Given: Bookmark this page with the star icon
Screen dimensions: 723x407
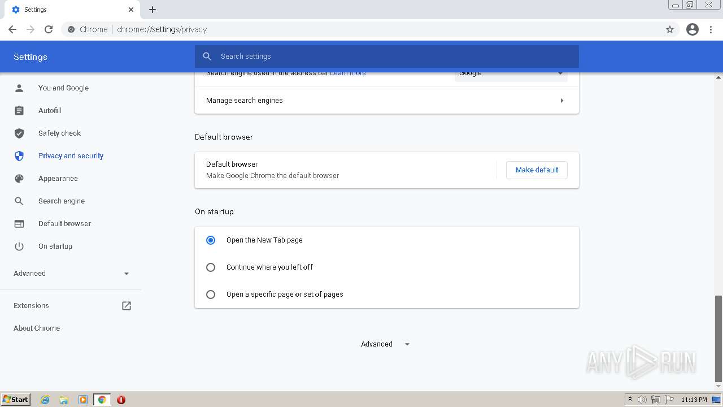Looking at the screenshot, I should [670, 29].
